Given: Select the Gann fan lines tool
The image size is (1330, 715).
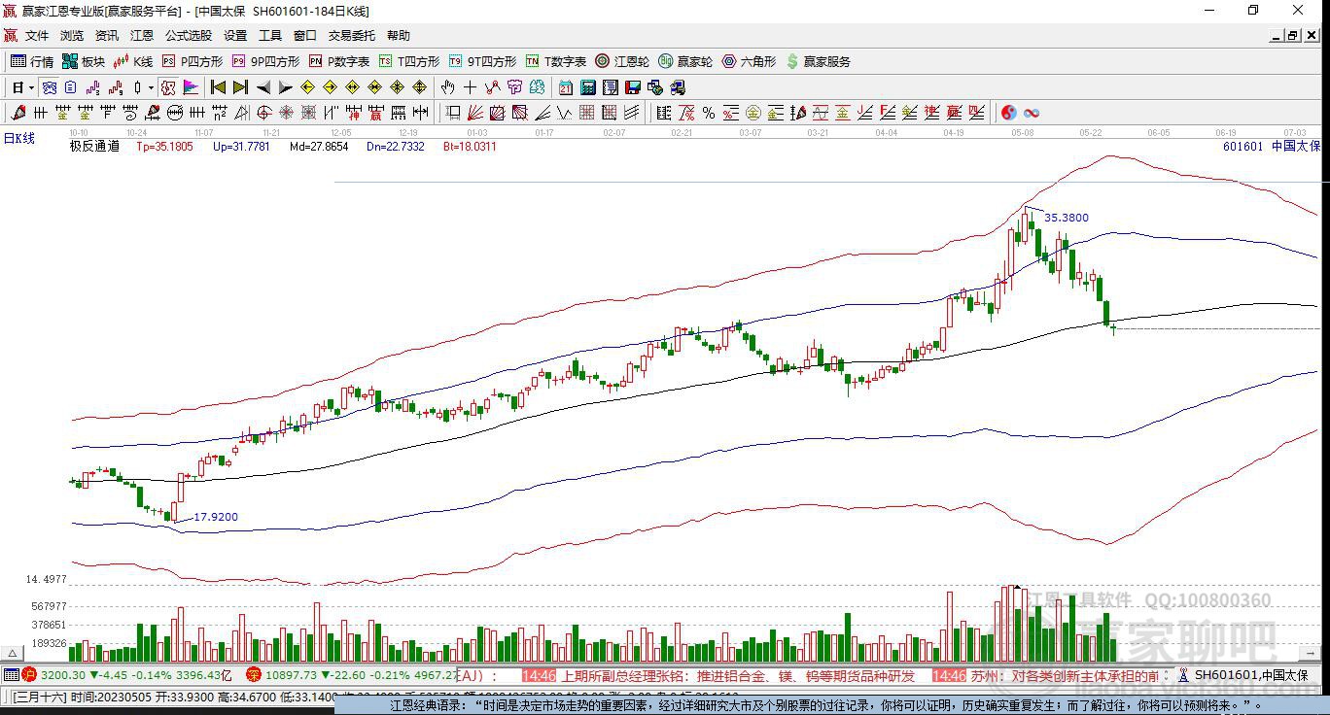Looking at the screenshot, I should point(473,113).
